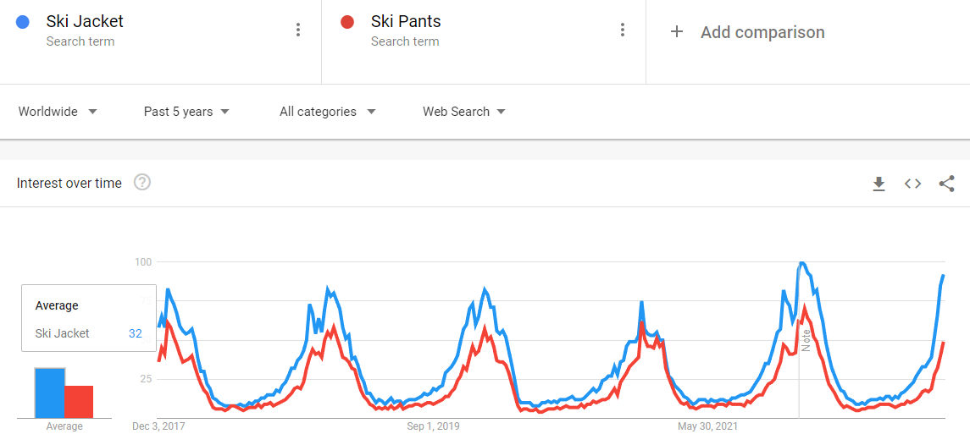Viewport: 970px width, 445px height.
Task: Edit the Ski Pants search term
Action: tap(406, 22)
